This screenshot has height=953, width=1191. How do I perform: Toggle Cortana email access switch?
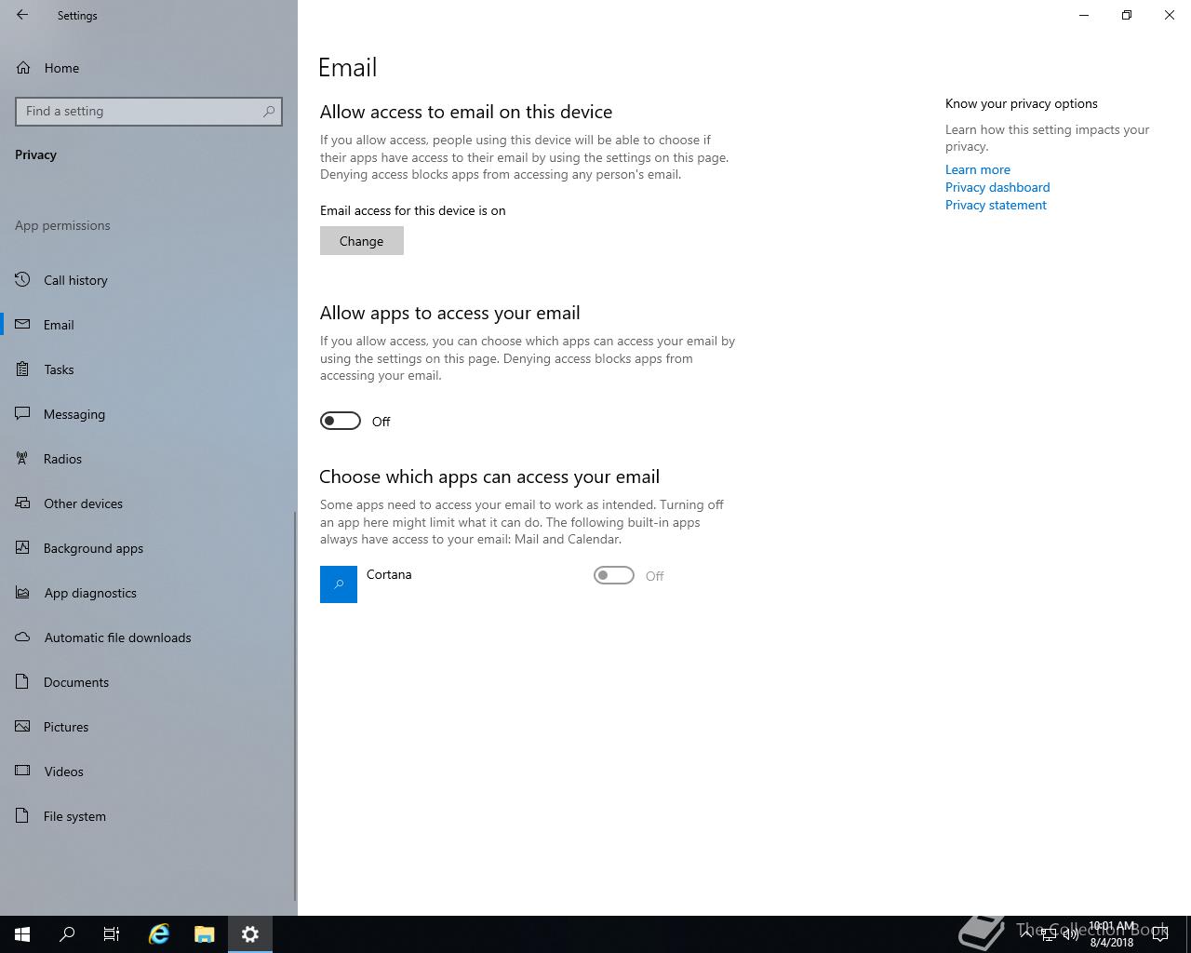click(614, 575)
